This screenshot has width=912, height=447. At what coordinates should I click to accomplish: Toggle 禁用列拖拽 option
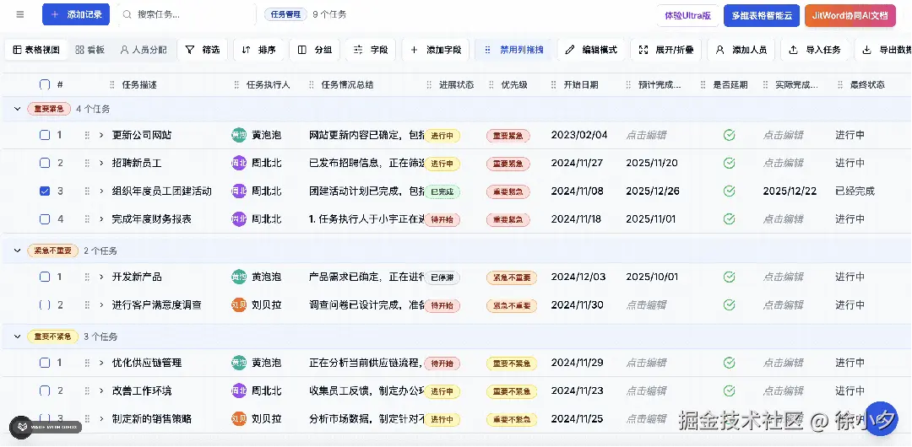[x=513, y=50]
